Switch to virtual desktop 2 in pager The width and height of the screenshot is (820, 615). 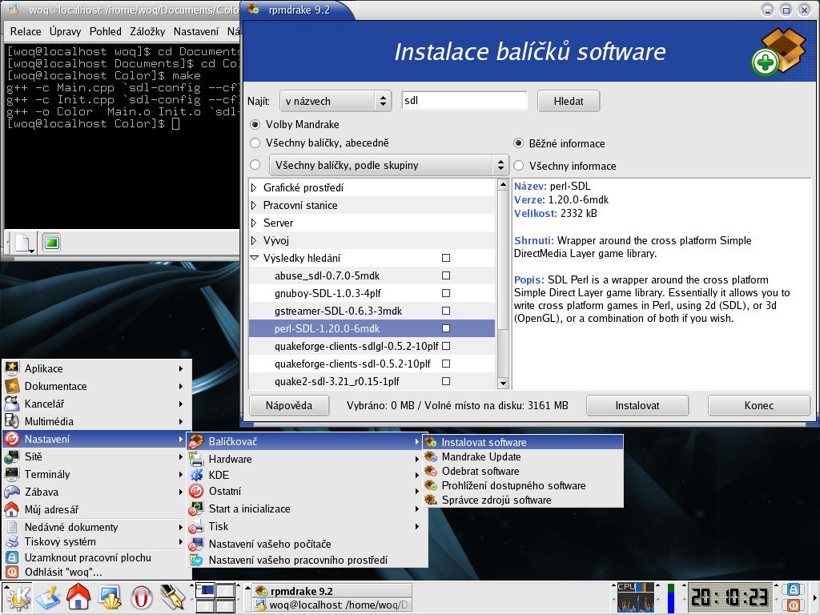[225, 590]
